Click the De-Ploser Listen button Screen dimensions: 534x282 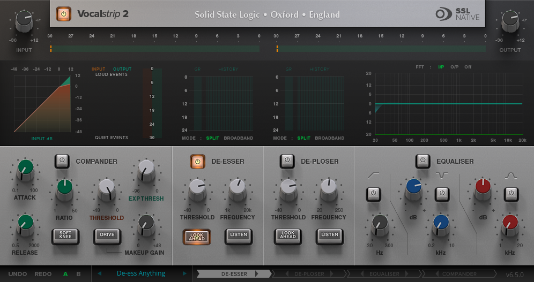coord(330,237)
